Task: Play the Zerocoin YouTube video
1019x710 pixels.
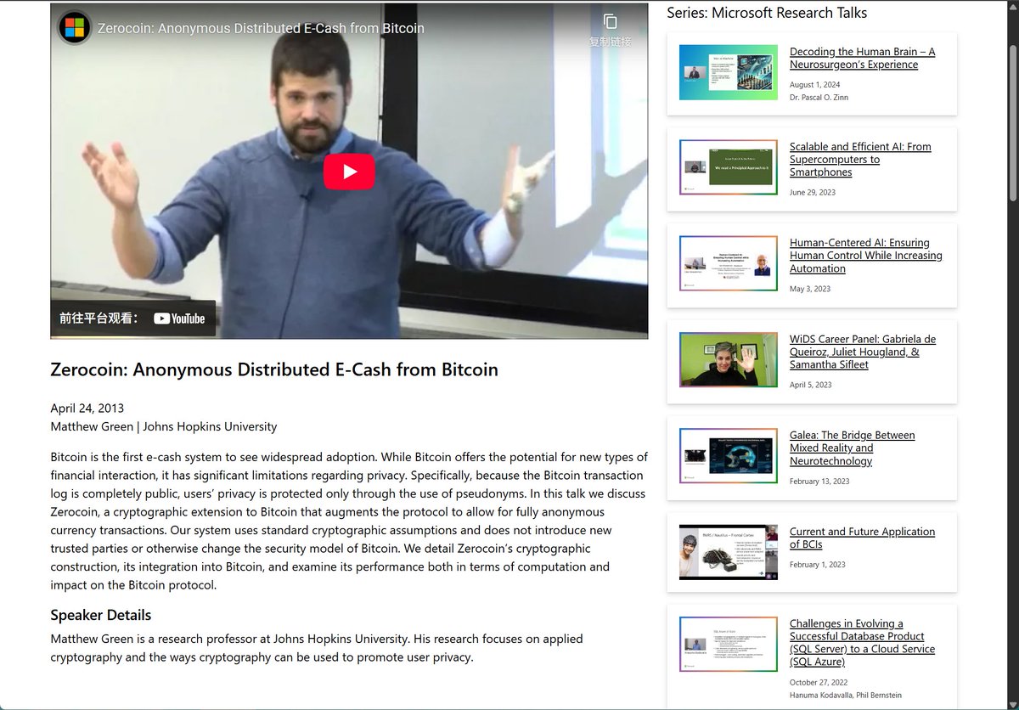Action: [x=349, y=172]
